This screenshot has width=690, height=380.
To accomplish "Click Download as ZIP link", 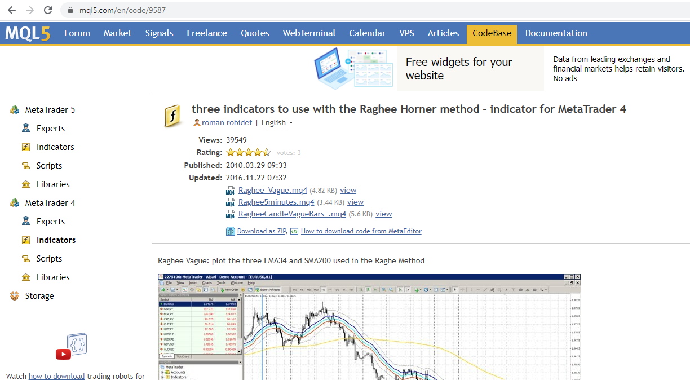I will (x=262, y=231).
